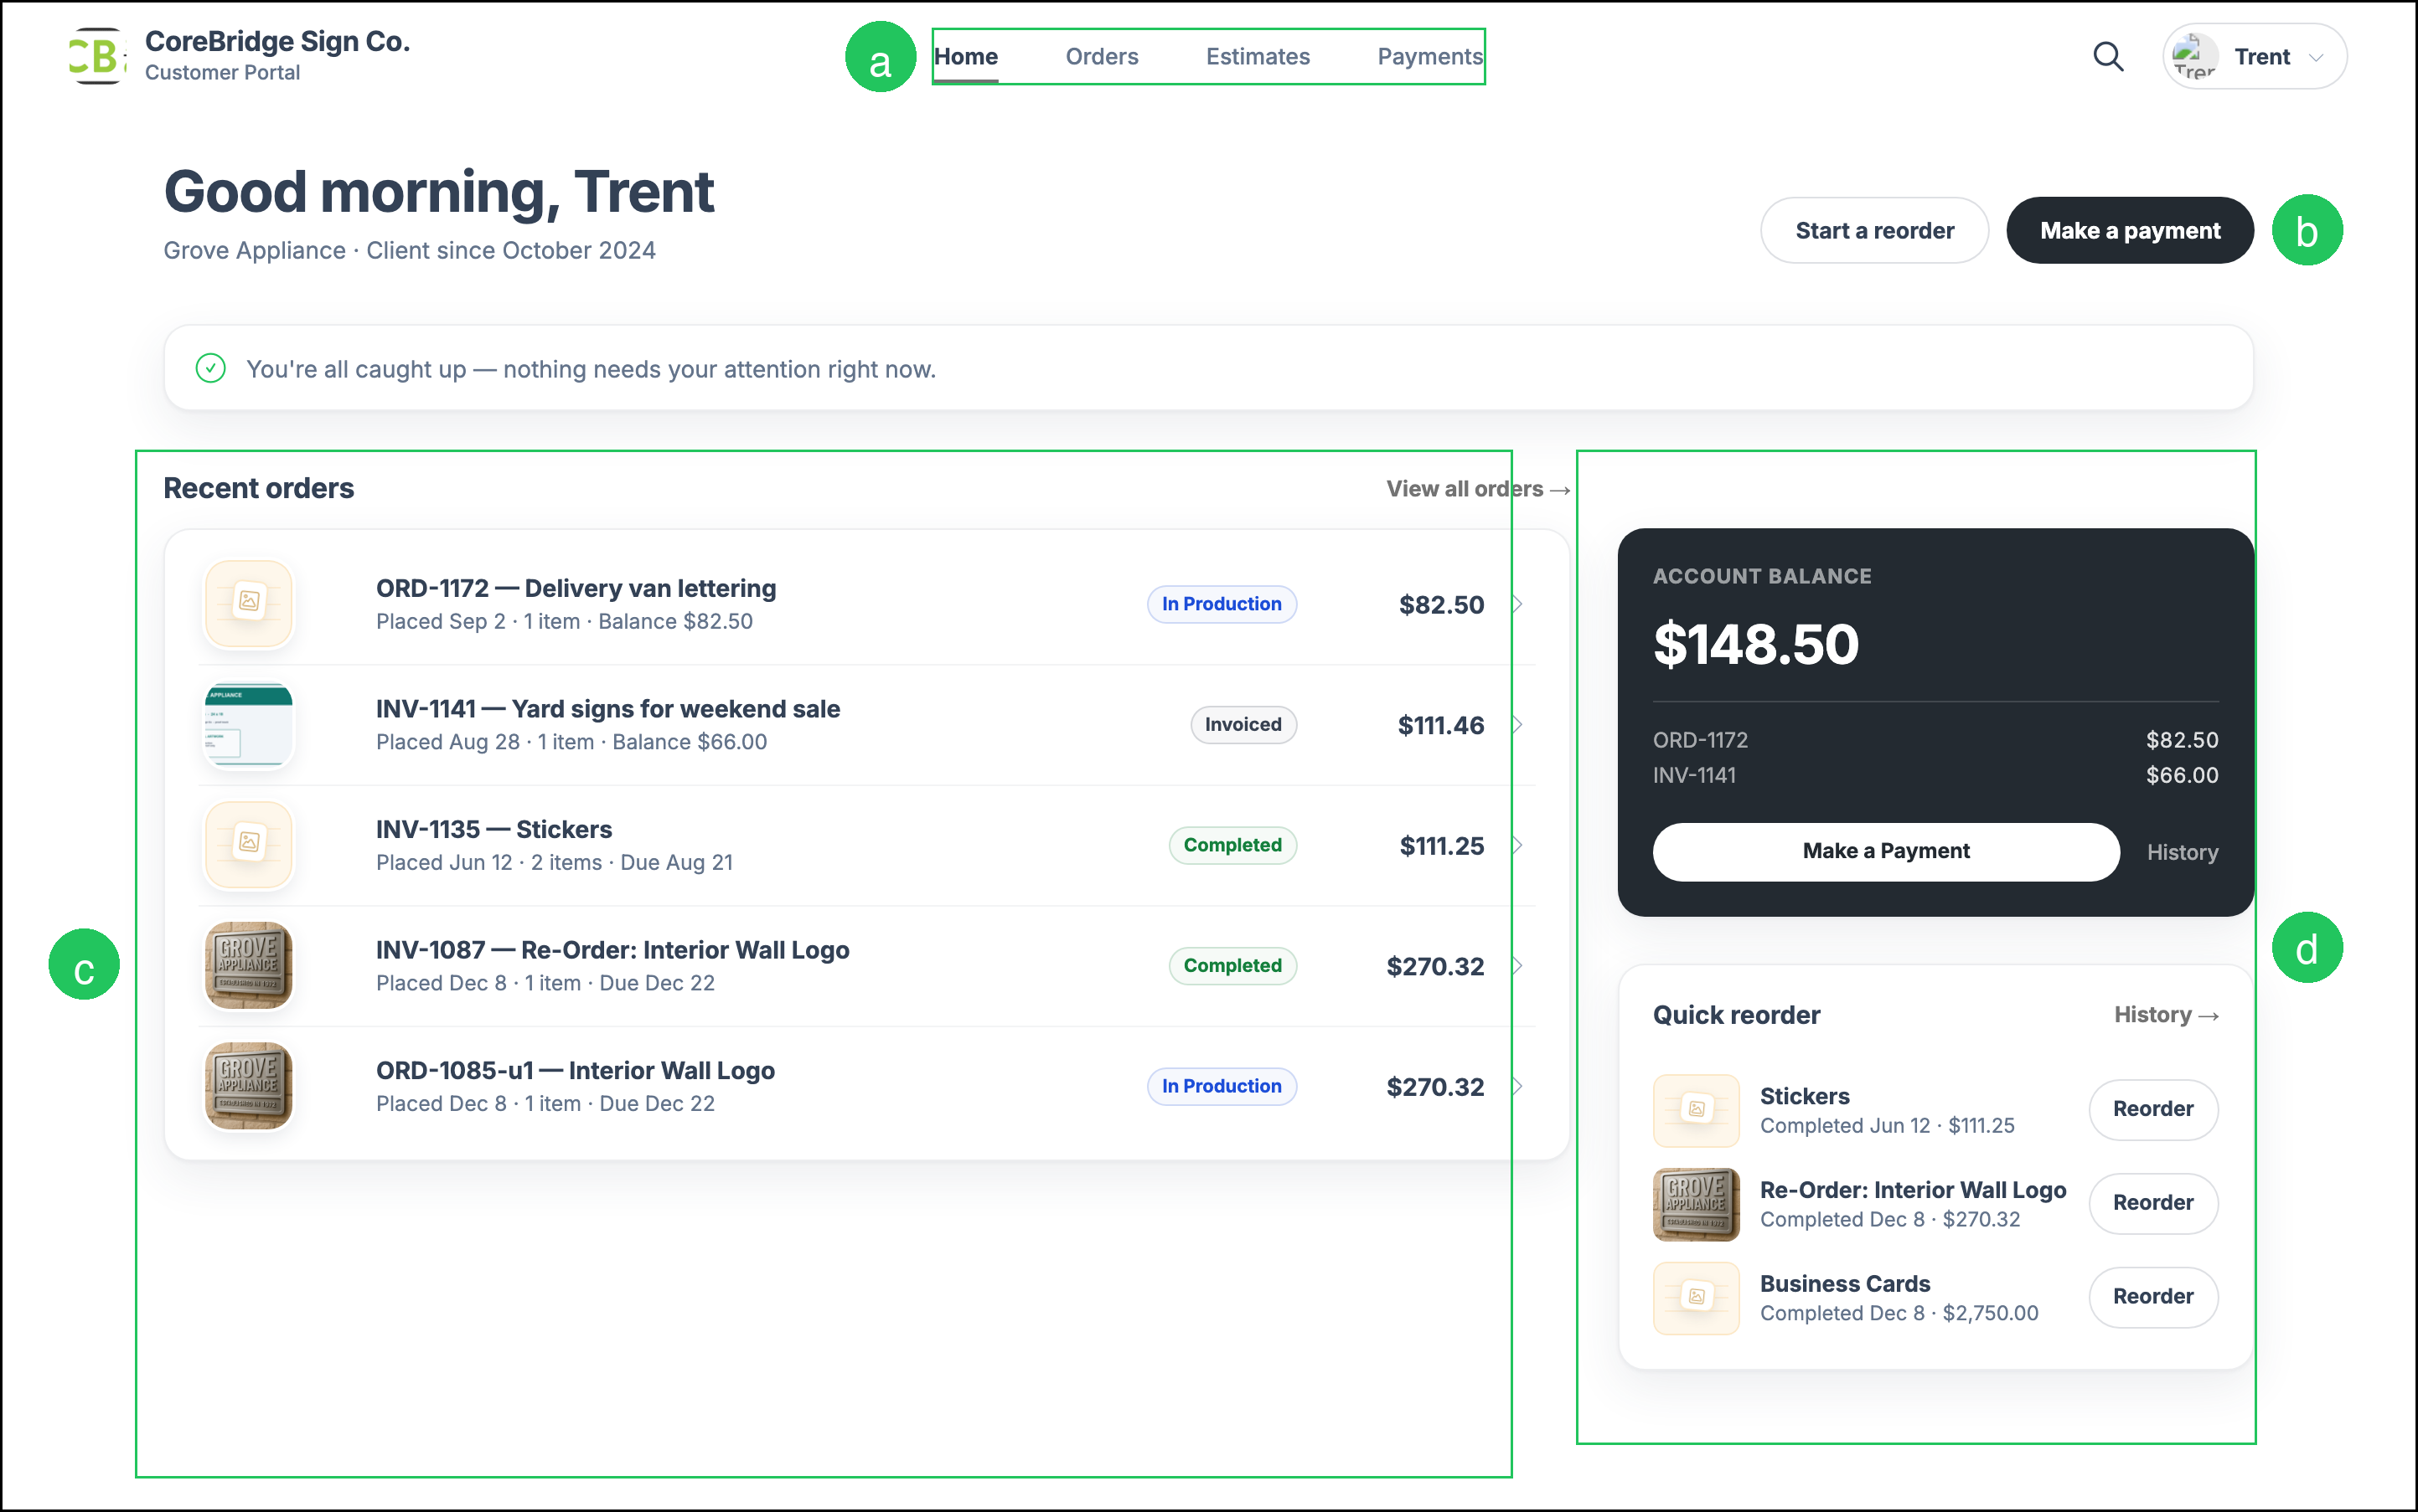Viewport: 2418px width, 1512px height.
Task: Click the Start a reorder button
Action: [1874, 230]
